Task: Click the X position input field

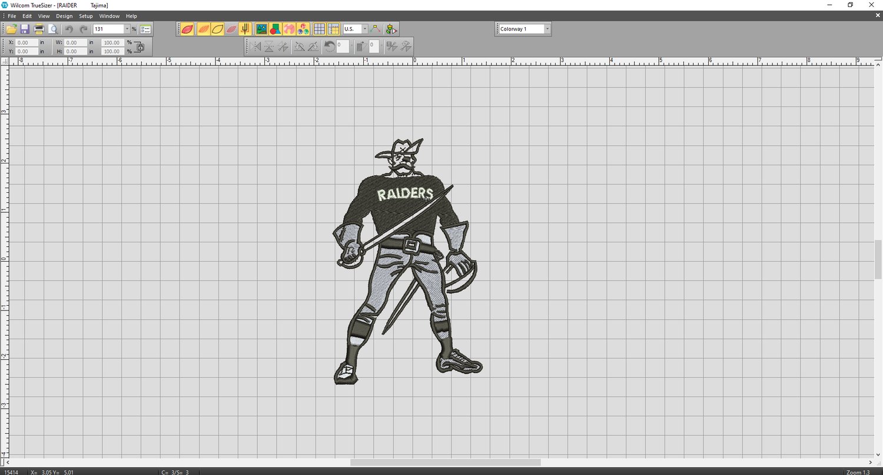Action: [x=27, y=42]
